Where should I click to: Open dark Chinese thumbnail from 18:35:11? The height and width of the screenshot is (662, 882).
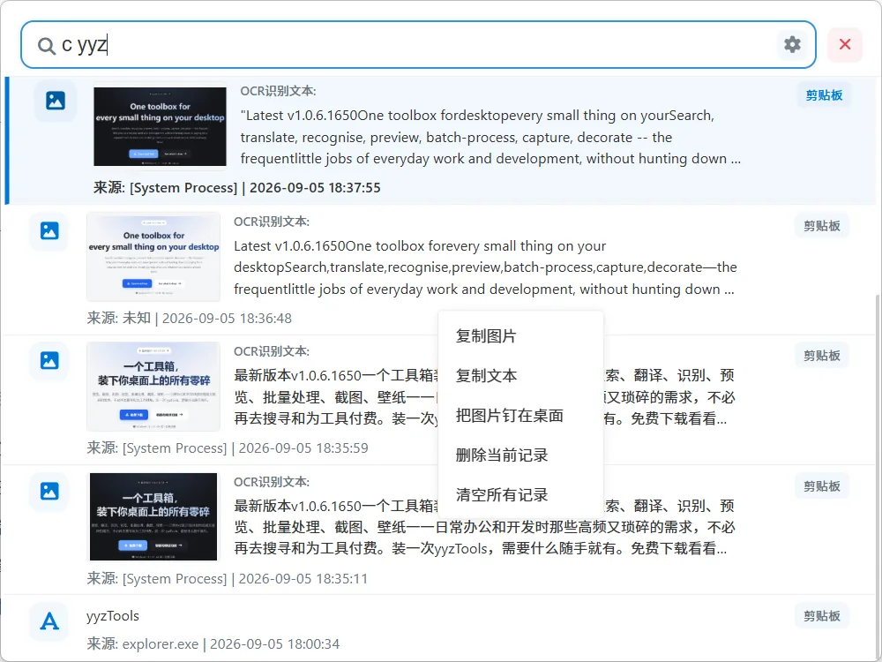[153, 516]
